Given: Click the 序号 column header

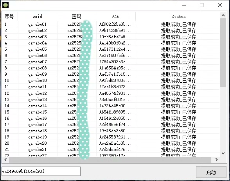Looking at the screenshot, I should point(9,16).
